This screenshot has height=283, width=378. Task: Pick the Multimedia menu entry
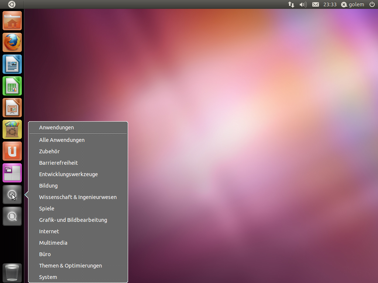[x=53, y=243]
